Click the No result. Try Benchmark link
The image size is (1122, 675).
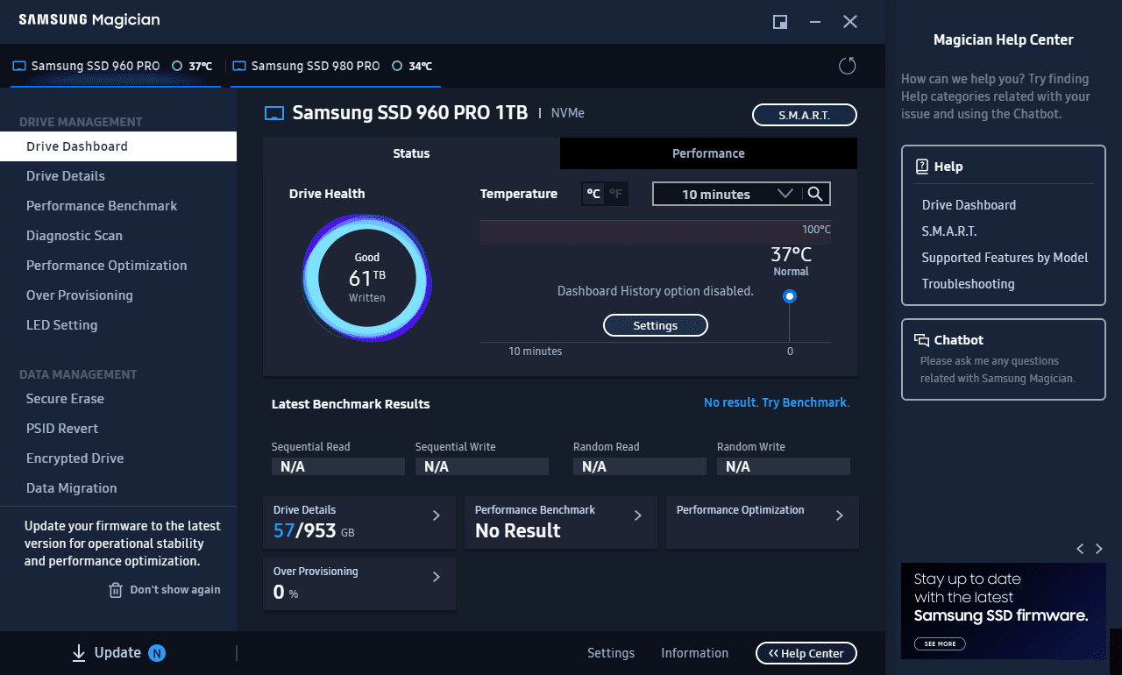[777, 402]
